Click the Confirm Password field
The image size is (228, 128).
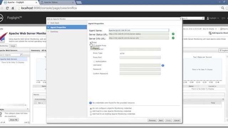140,74
